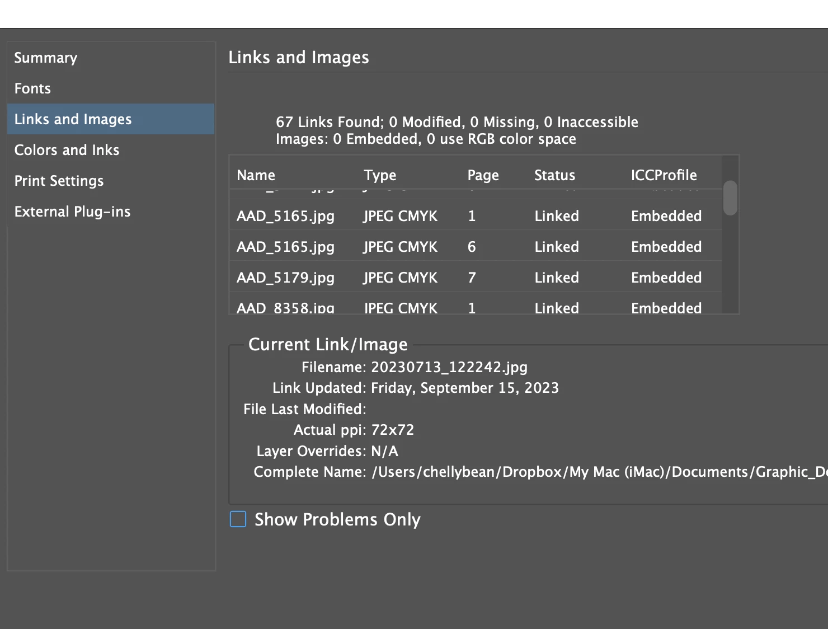Click the Page column header
Viewport: 828px width, 629px height.
click(483, 175)
